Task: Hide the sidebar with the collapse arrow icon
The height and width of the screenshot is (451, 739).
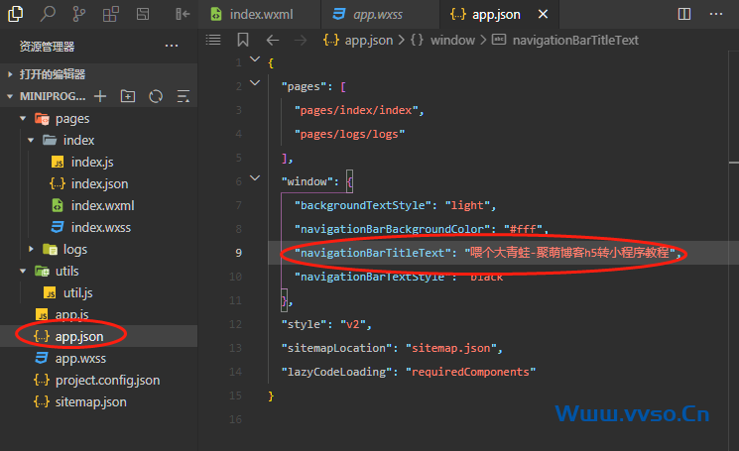Action: coord(182,14)
